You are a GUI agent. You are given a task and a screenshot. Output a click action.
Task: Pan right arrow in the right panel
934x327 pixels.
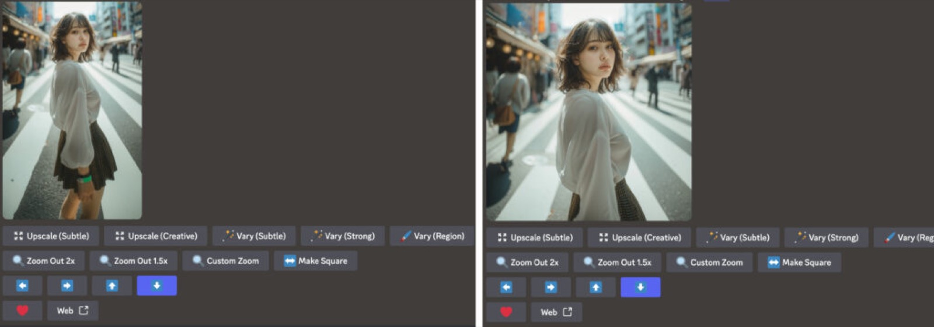click(551, 287)
